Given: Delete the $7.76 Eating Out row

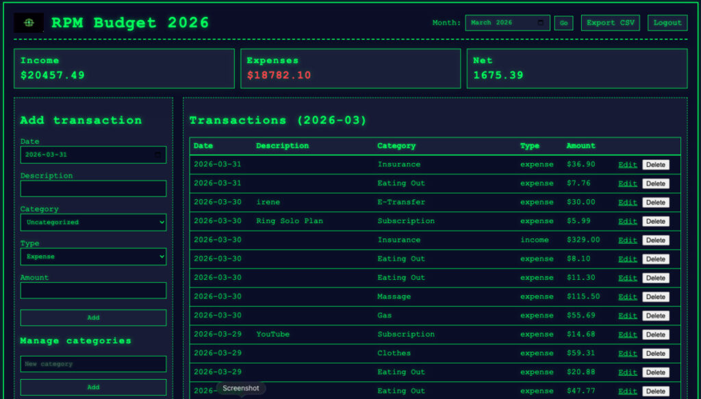Looking at the screenshot, I should (656, 183).
